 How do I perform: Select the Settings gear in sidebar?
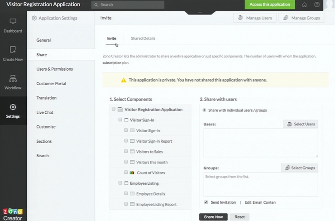(x=13, y=107)
